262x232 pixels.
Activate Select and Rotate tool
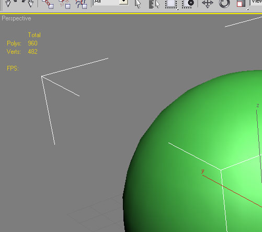pyautogui.click(x=224, y=4)
